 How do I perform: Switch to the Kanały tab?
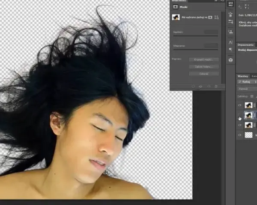tap(254, 76)
